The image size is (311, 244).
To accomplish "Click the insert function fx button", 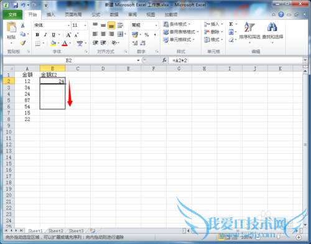I will pos(165,60).
